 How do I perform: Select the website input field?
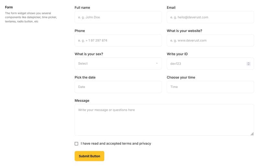point(210,40)
